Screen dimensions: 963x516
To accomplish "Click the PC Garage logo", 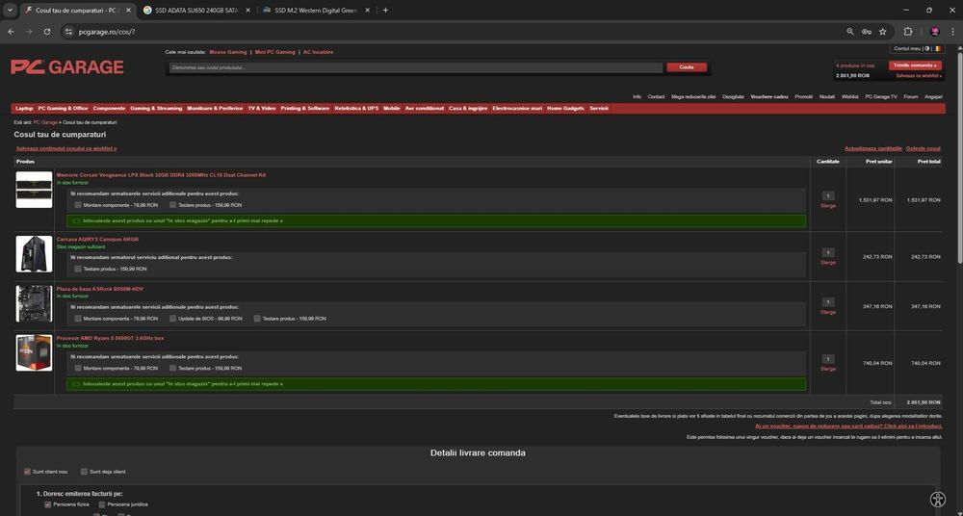I will [x=67, y=67].
